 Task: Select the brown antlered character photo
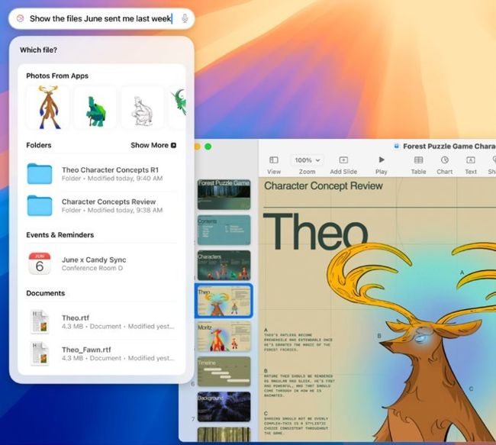pos(47,107)
